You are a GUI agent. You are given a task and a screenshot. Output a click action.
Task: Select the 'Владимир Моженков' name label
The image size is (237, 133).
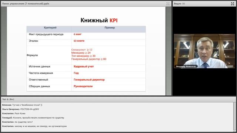point(186,66)
